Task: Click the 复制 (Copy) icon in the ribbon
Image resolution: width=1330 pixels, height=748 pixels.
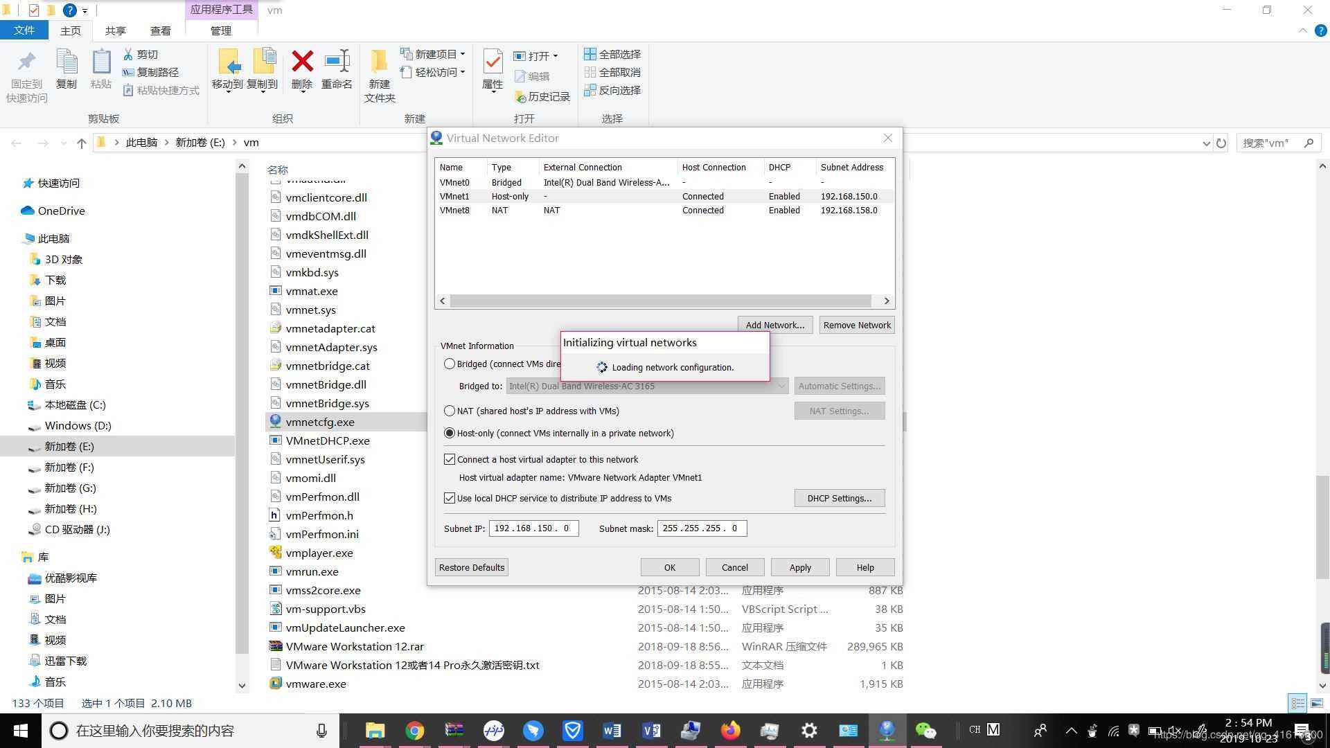Action: click(x=66, y=71)
